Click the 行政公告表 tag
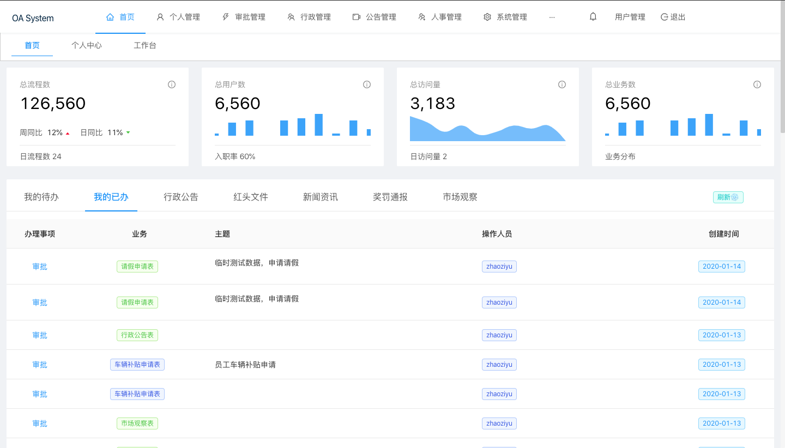 tap(137, 335)
